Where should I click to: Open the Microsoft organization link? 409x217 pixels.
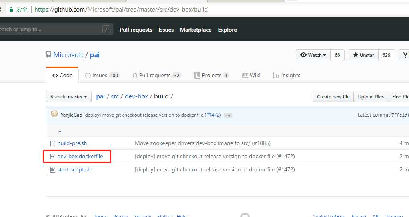[68, 55]
